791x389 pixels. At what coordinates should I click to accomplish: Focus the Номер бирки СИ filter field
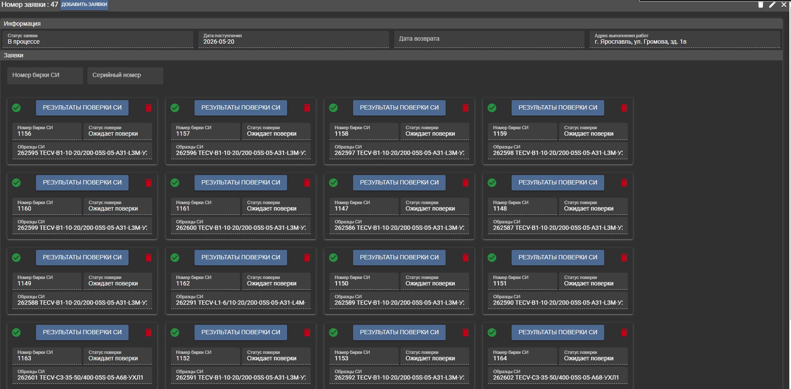[45, 75]
